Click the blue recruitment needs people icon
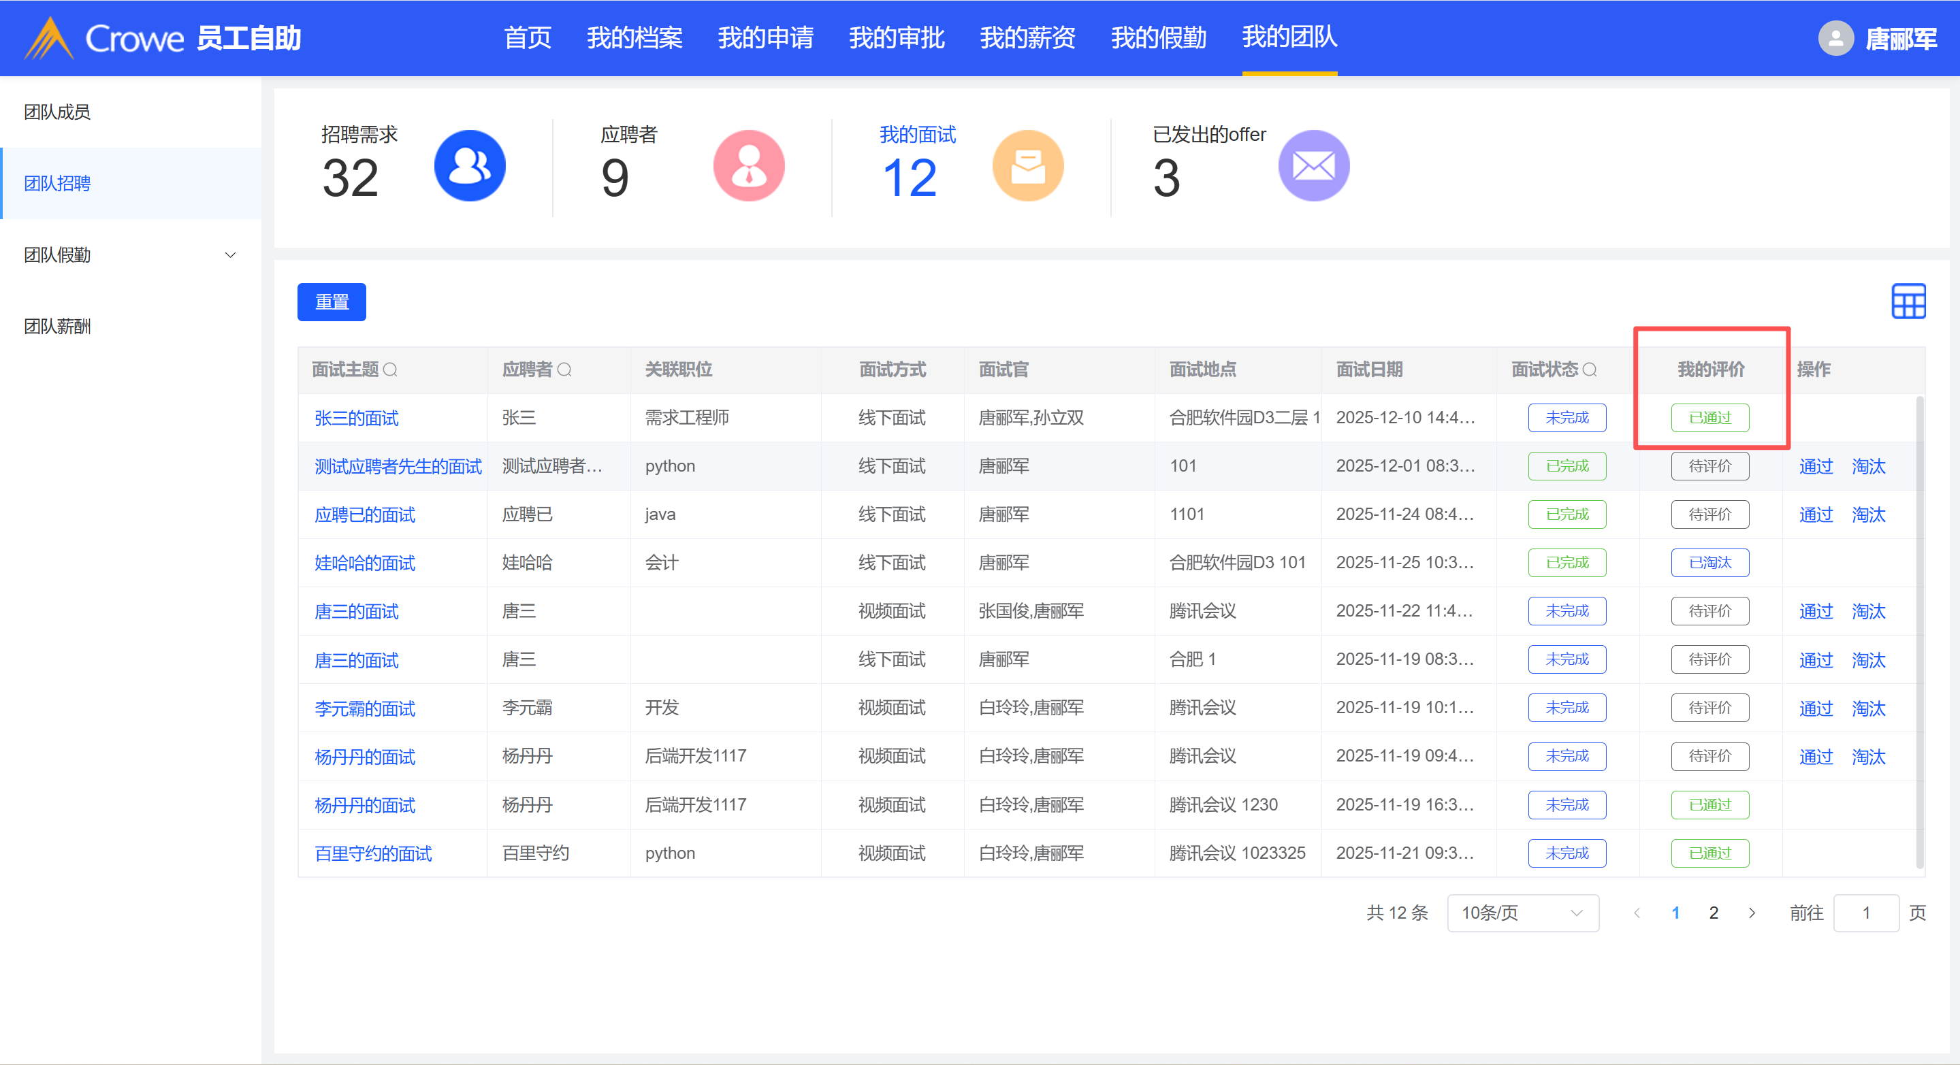This screenshot has height=1065, width=1960. point(470,166)
